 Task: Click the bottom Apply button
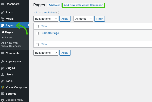point(65,53)
